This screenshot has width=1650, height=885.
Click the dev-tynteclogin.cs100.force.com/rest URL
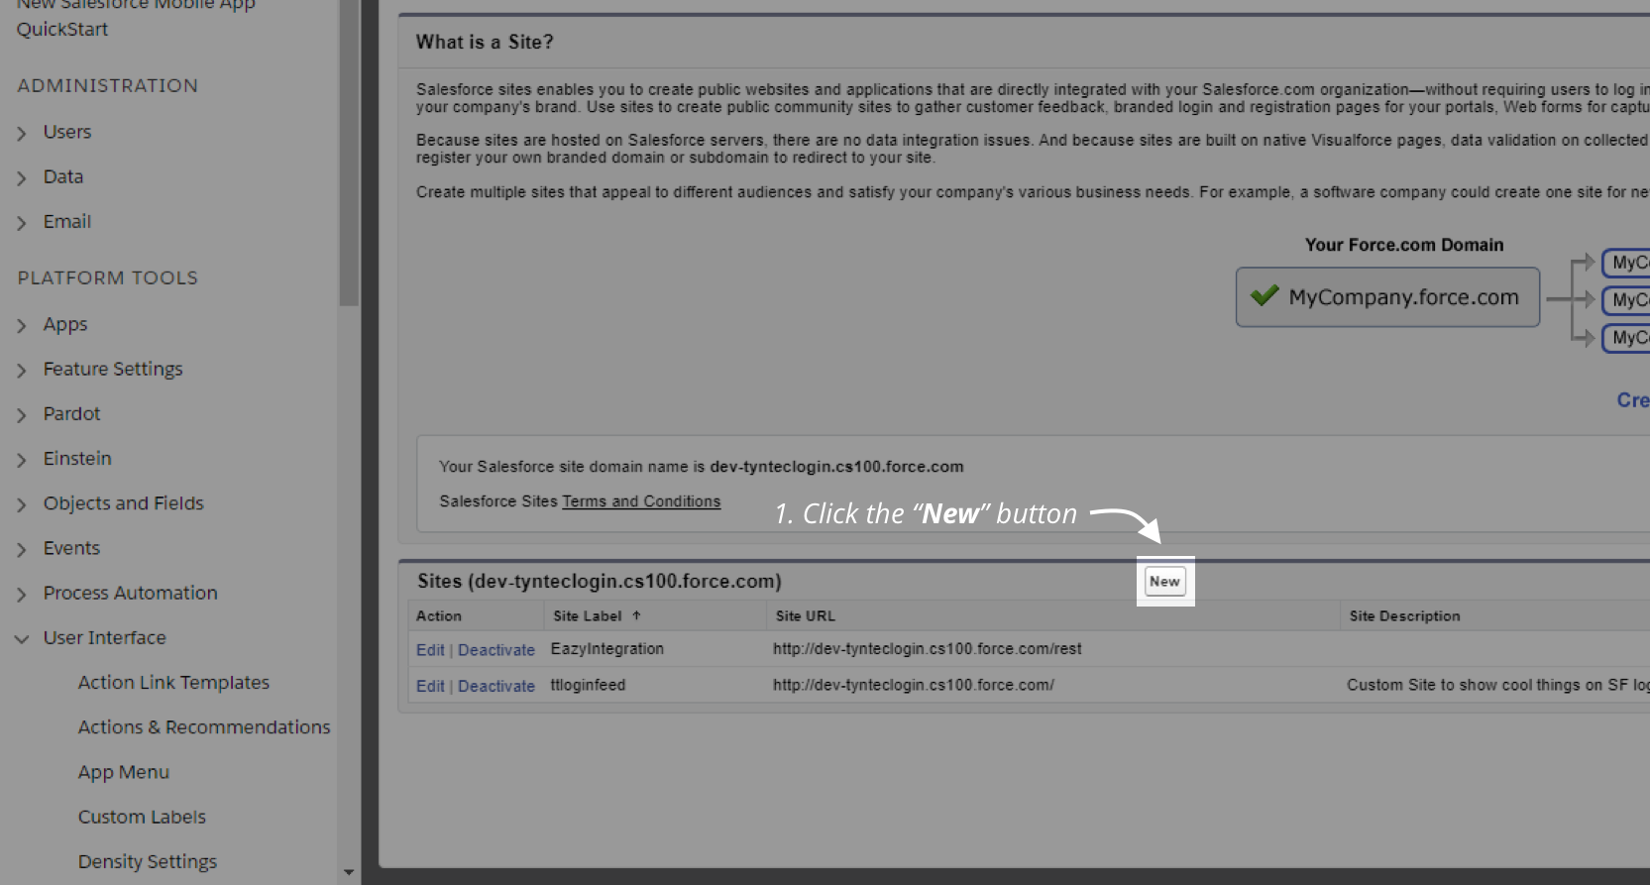(928, 649)
